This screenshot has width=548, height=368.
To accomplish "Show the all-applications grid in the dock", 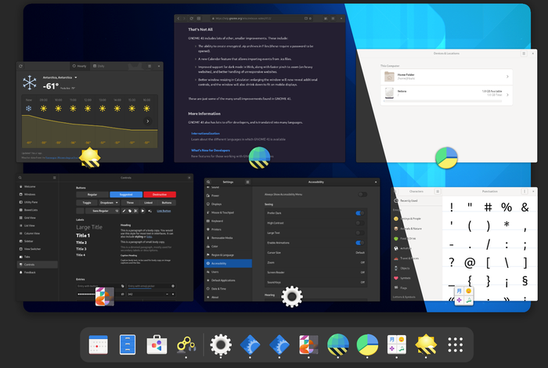I will [456, 345].
